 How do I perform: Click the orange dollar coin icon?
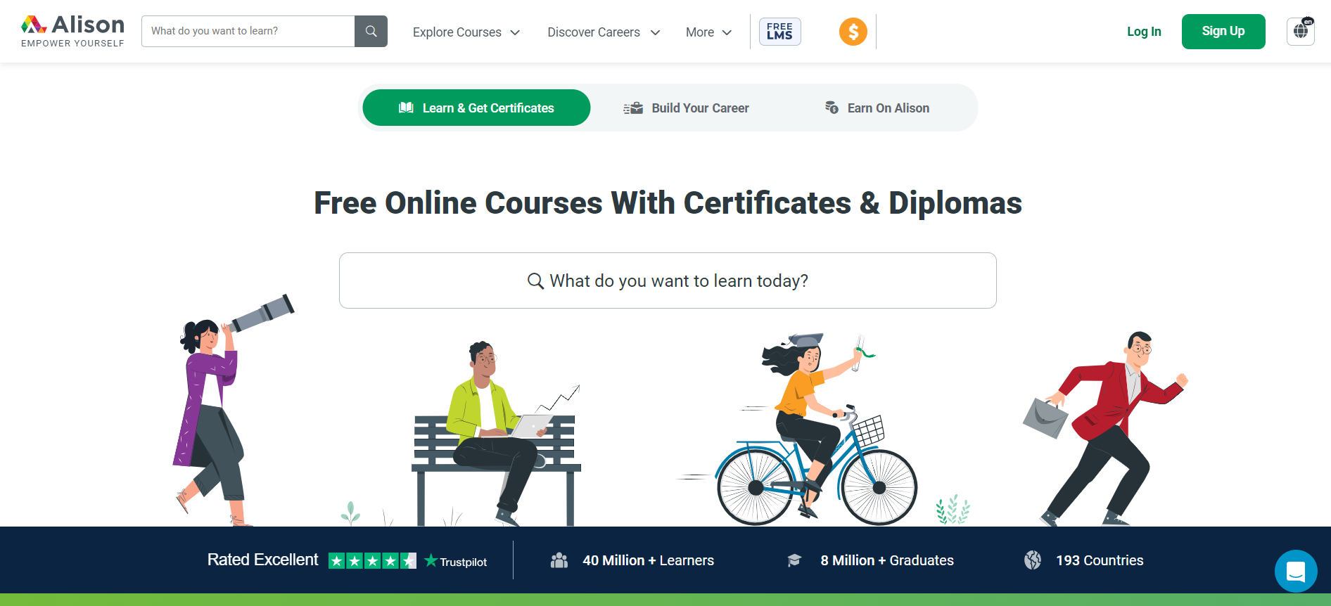click(x=853, y=32)
